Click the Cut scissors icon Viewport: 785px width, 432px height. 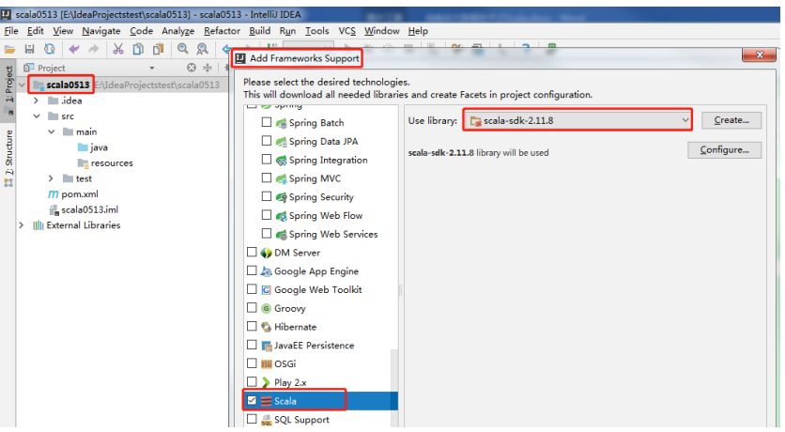[x=118, y=49]
